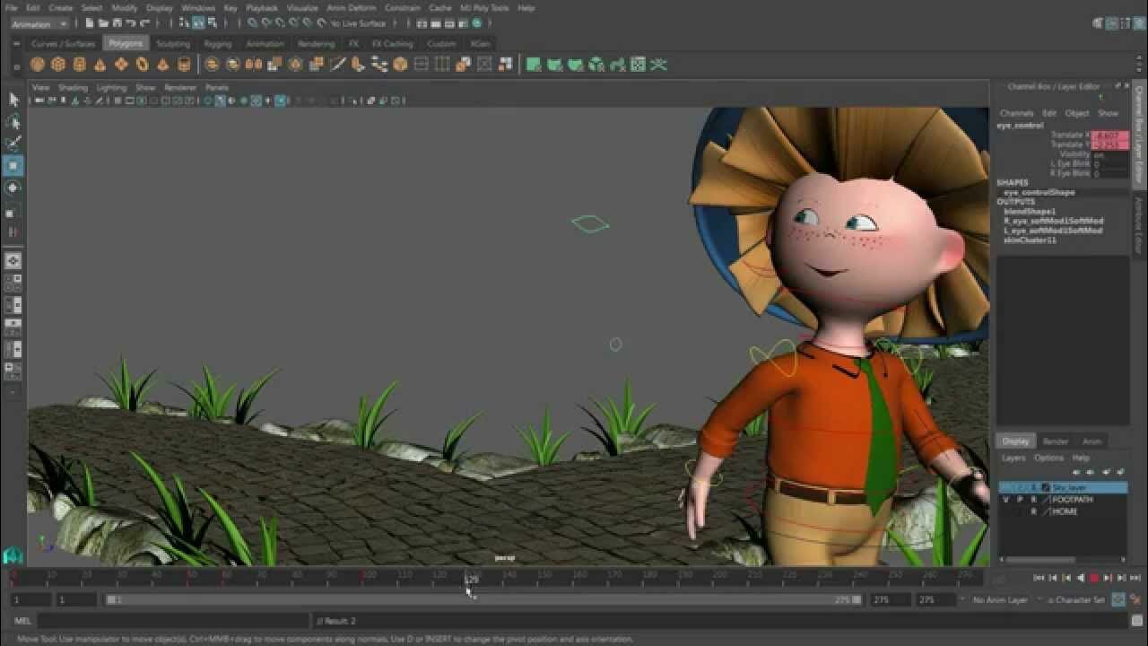Open the Animation menu set dropdown
This screenshot has width=1148, height=646.
[38, 24]
